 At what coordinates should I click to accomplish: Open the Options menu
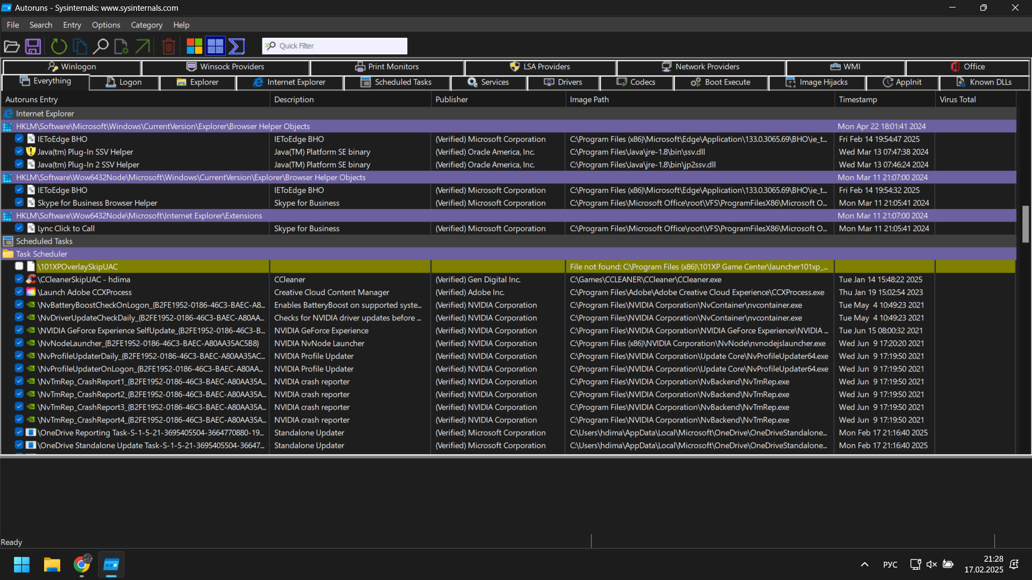point(106,25)
